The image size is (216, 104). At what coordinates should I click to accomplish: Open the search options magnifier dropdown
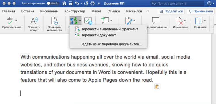[154, 3]
